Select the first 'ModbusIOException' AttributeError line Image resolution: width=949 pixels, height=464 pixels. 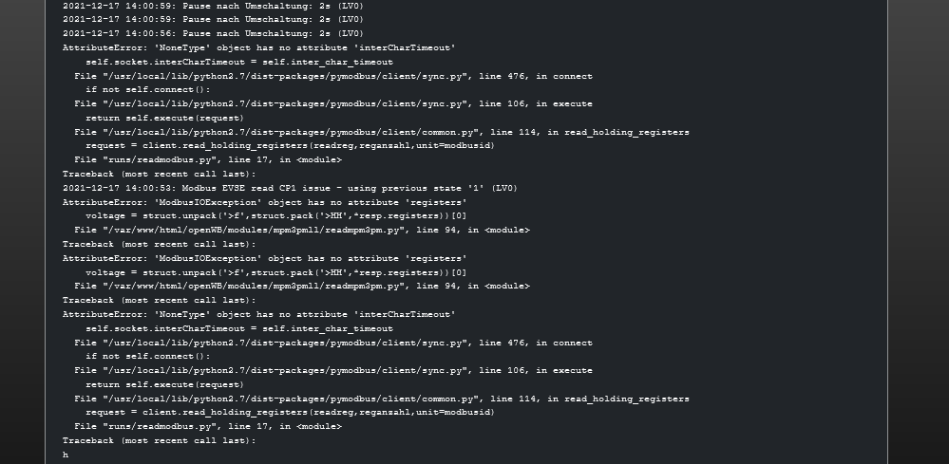click(264, 202)
